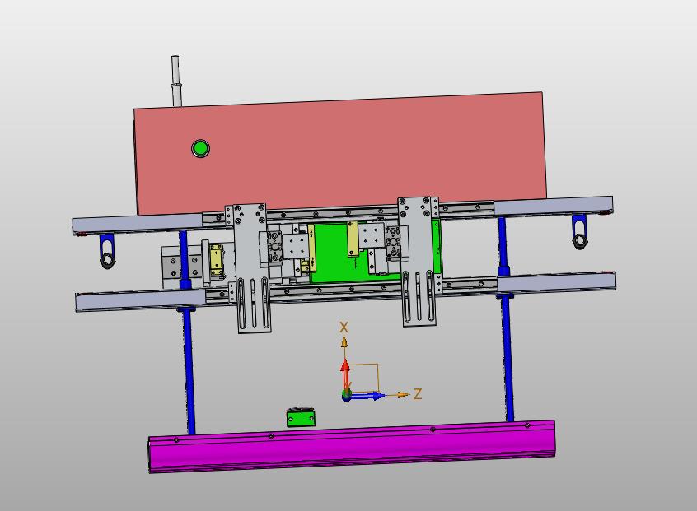Select the lower-left grey rail end bar

click(x=140, y=300)
